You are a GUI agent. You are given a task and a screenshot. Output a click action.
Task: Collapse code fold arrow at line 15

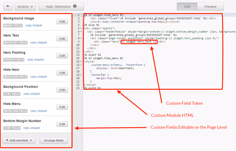click(81, 62)
